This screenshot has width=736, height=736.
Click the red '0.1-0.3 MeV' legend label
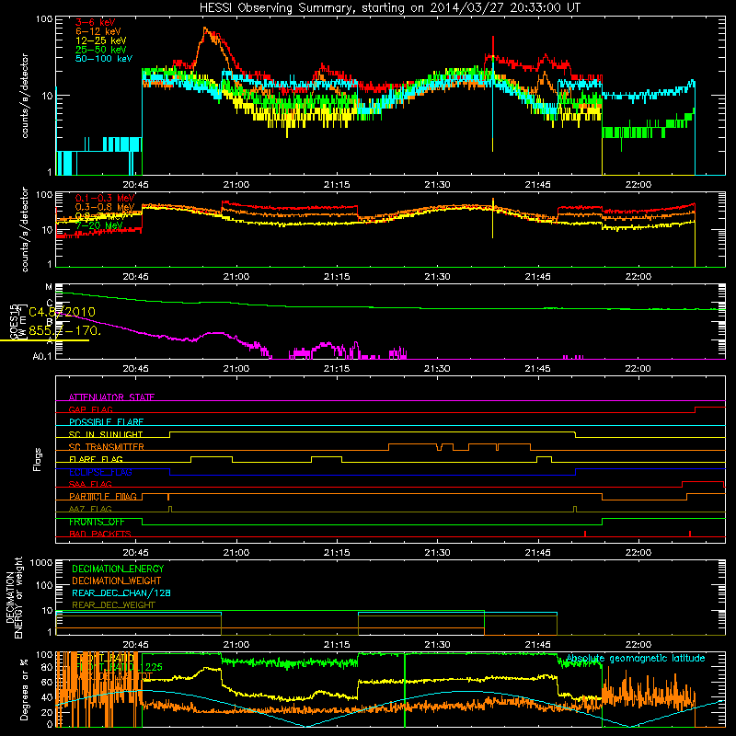click(104, 198)
